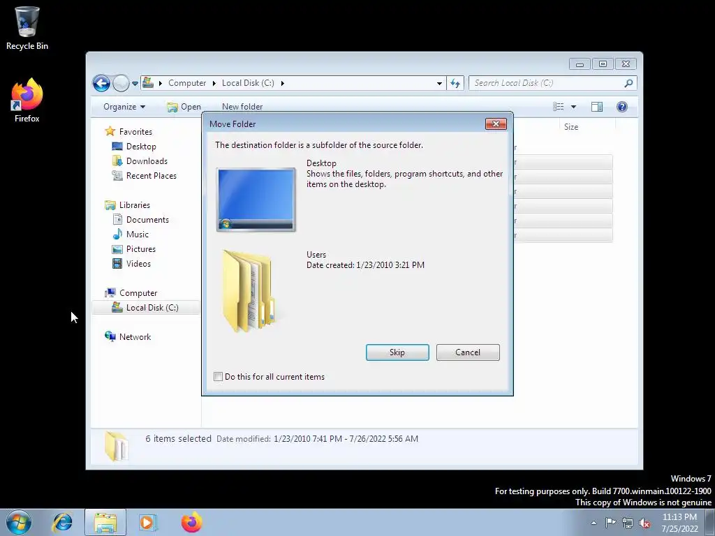Launch Windows Media Player from taskbar
Image resolution: width=715 pixels, height=536 pixels.
tap(147, 522)
